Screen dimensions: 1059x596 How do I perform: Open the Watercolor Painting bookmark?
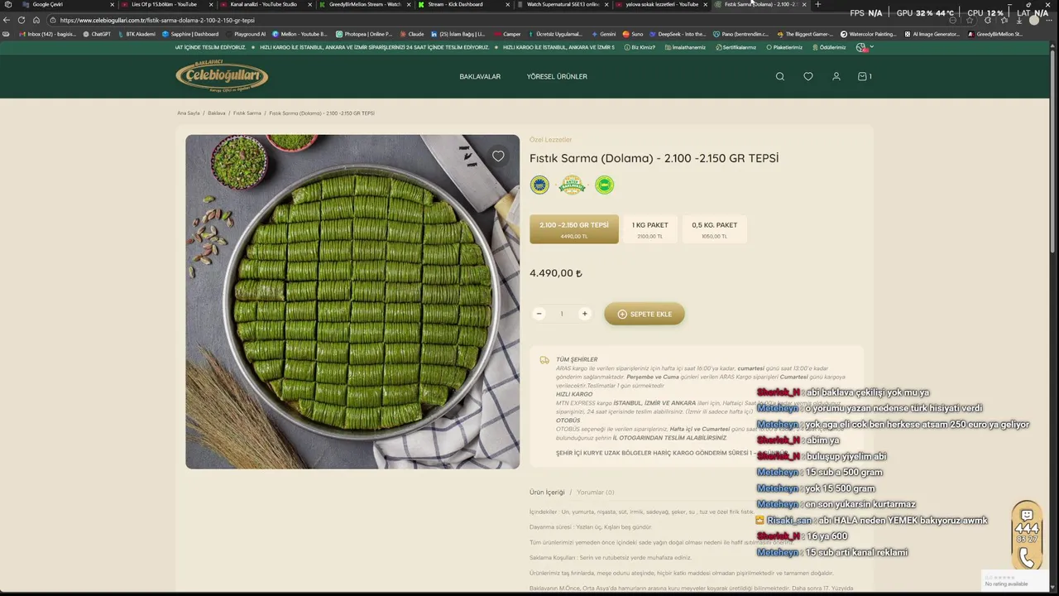click(869, 34)
